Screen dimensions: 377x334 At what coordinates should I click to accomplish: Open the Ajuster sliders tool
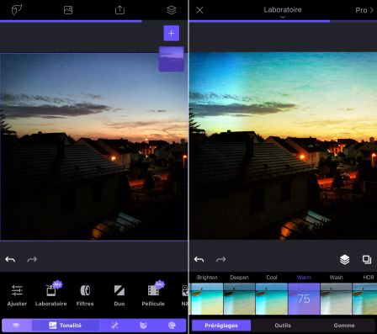(x=17, y=294)
